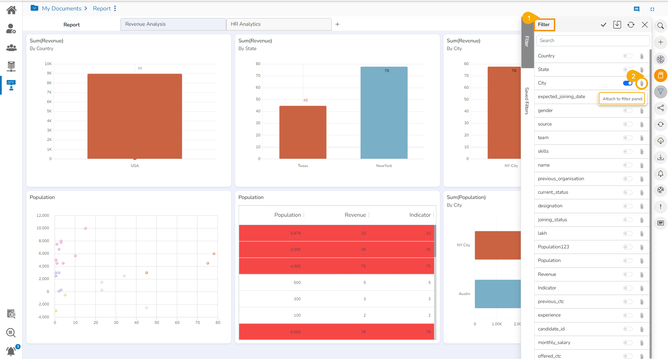Expand the My Documents folder dropdown
The height and width of the screenshot is (359, 668).
click(x=34, y=8)
